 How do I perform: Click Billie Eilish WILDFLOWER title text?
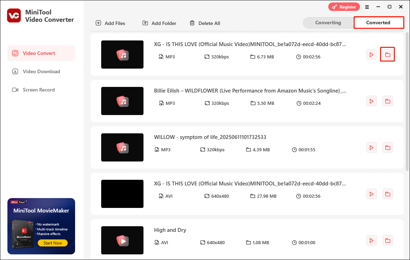tap(250, 91)
